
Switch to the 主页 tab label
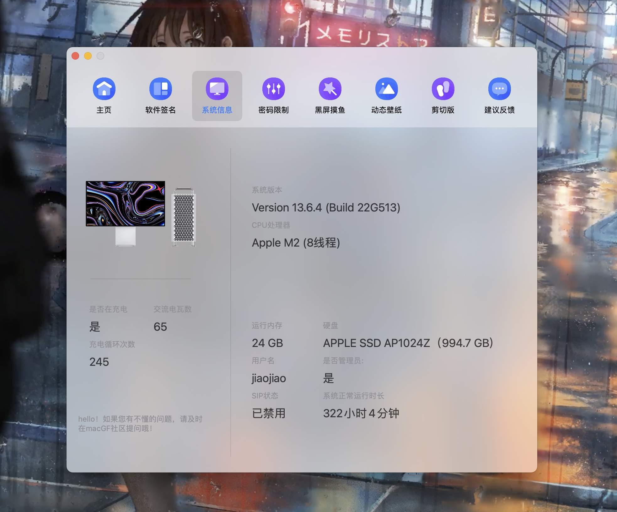click(x=104, y=109)
